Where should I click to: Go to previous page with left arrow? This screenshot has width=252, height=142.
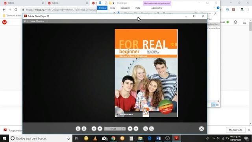pos(100,129)
